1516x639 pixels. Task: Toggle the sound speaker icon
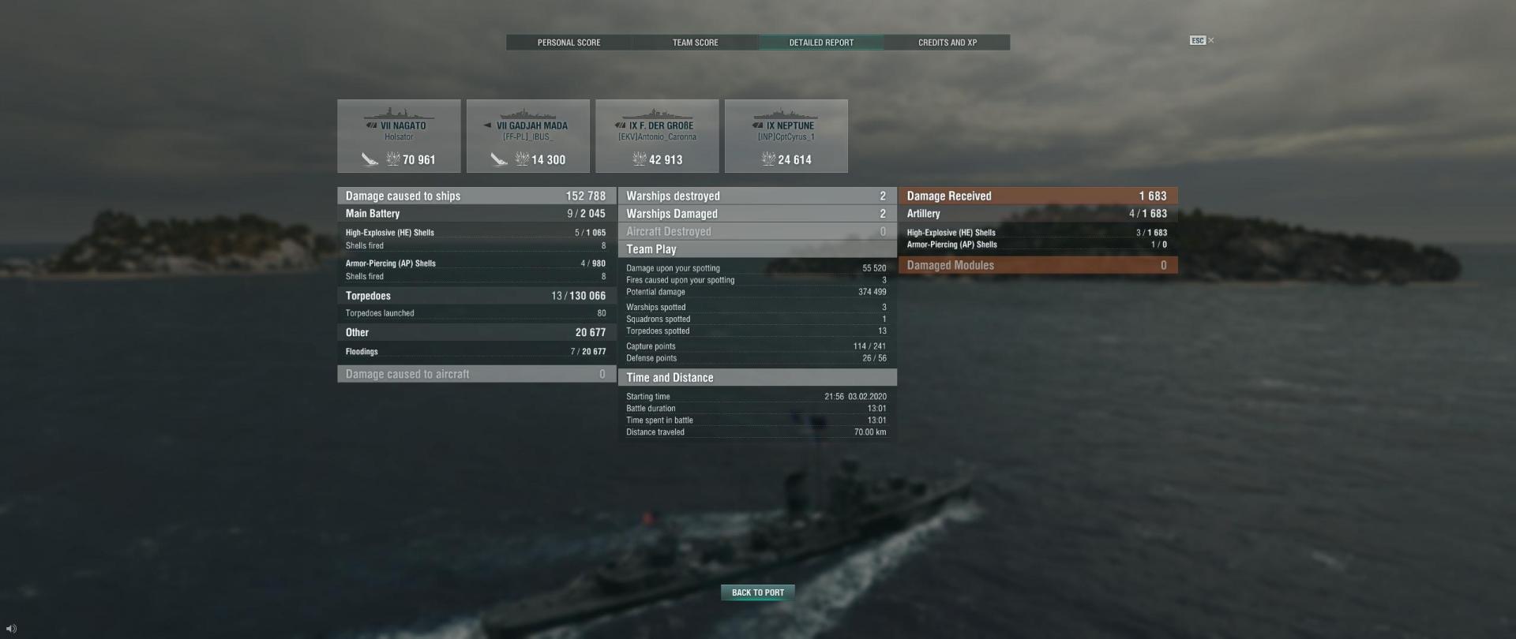pyautogui.click(x=11, y=629)
